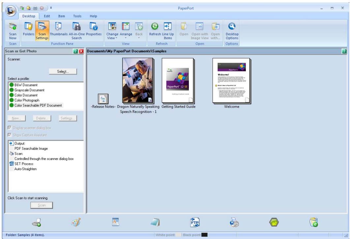Click the SET Process summary entry
The height and width of the screenshot is (239, 350).
pyautogui.click(x=21, y=164)
